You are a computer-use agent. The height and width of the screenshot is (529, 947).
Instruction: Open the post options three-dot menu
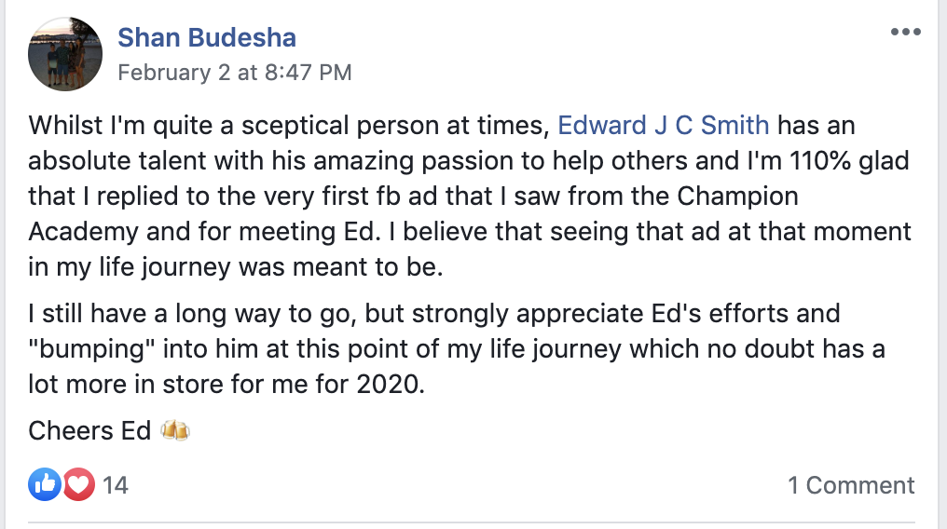pyautogui.click(x=905, y=33)
